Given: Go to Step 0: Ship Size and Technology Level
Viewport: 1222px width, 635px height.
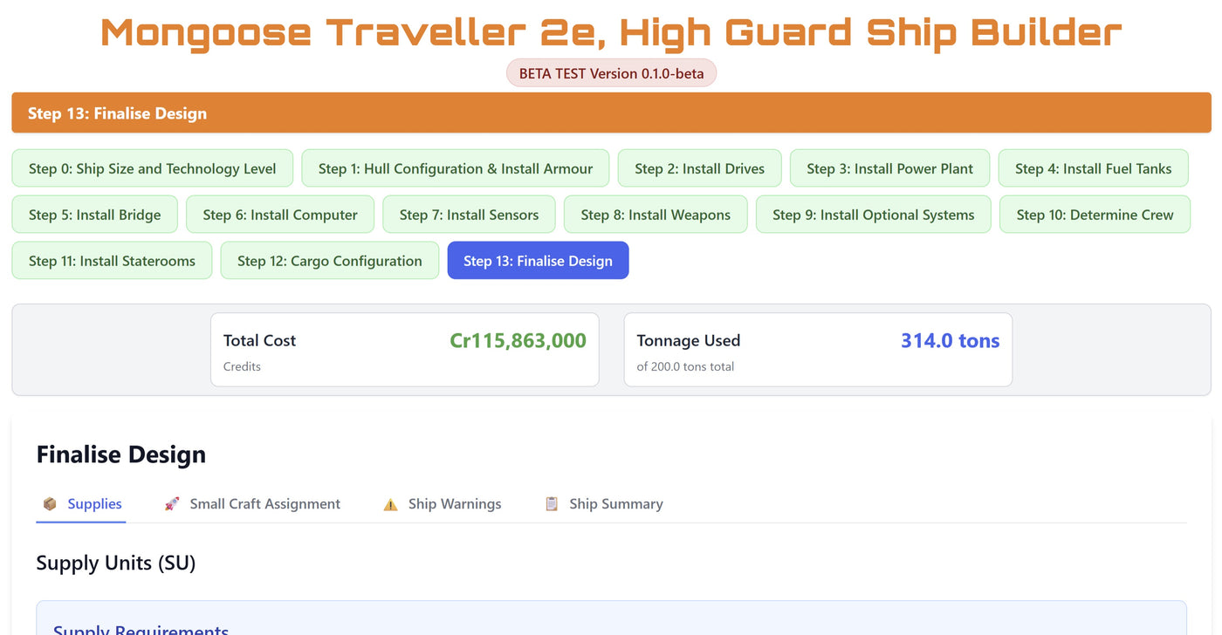Looking at the screenshot, I should click(152, 168).
